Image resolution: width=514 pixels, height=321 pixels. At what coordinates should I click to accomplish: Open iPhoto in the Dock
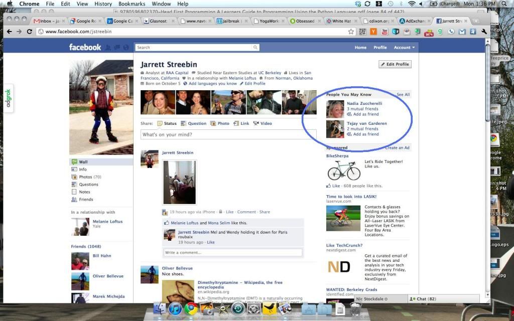coord(206,309)
